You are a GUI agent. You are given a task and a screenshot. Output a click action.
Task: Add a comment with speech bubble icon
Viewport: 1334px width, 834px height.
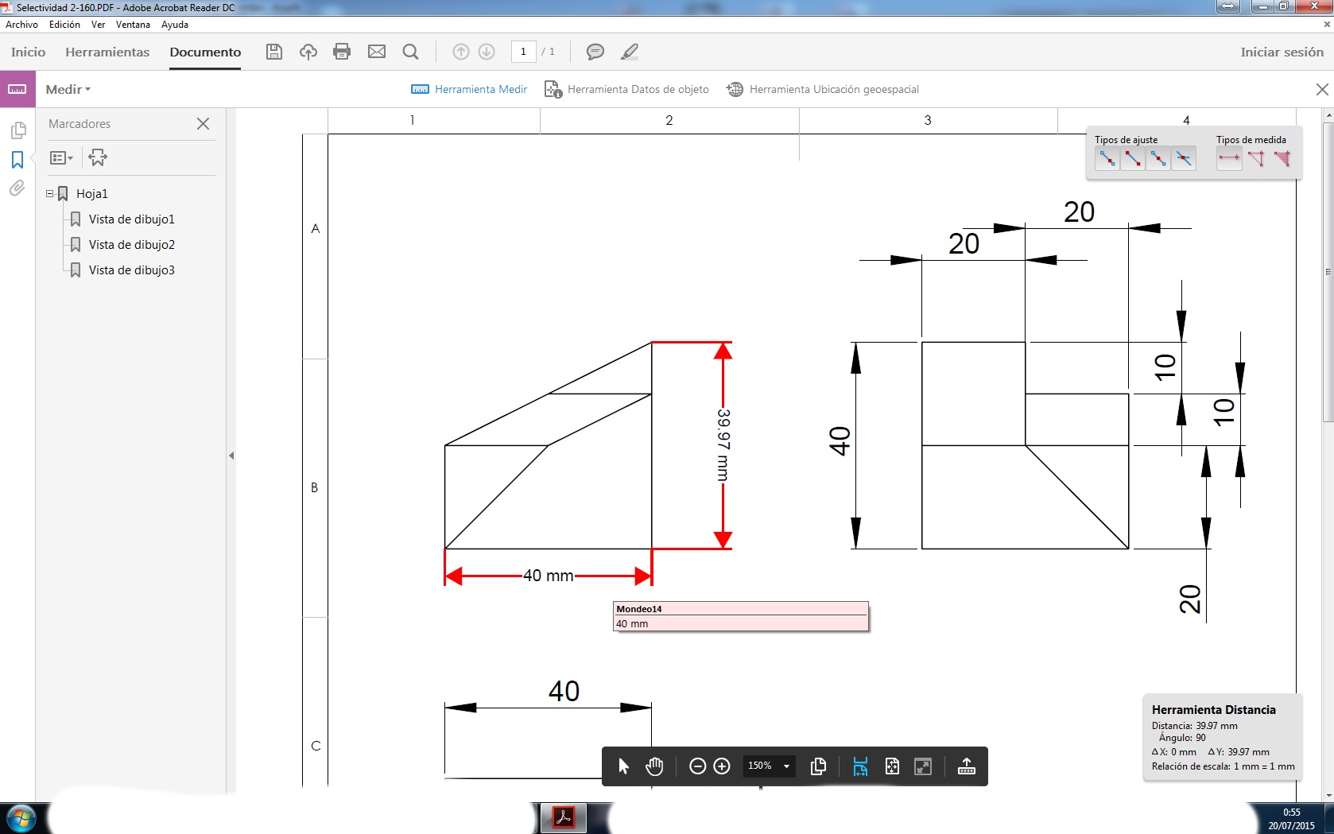595,52
